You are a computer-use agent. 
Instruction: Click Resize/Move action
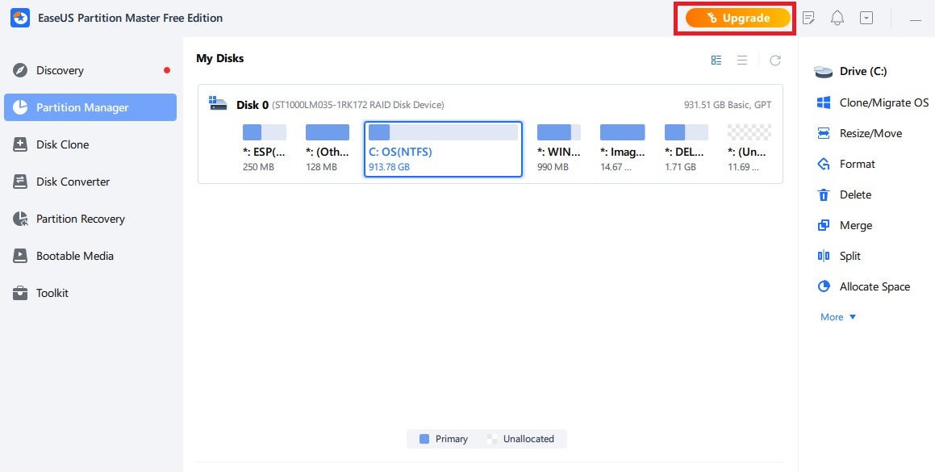point(859,133)
